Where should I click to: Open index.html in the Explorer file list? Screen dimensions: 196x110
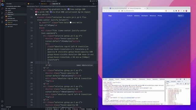10,14
